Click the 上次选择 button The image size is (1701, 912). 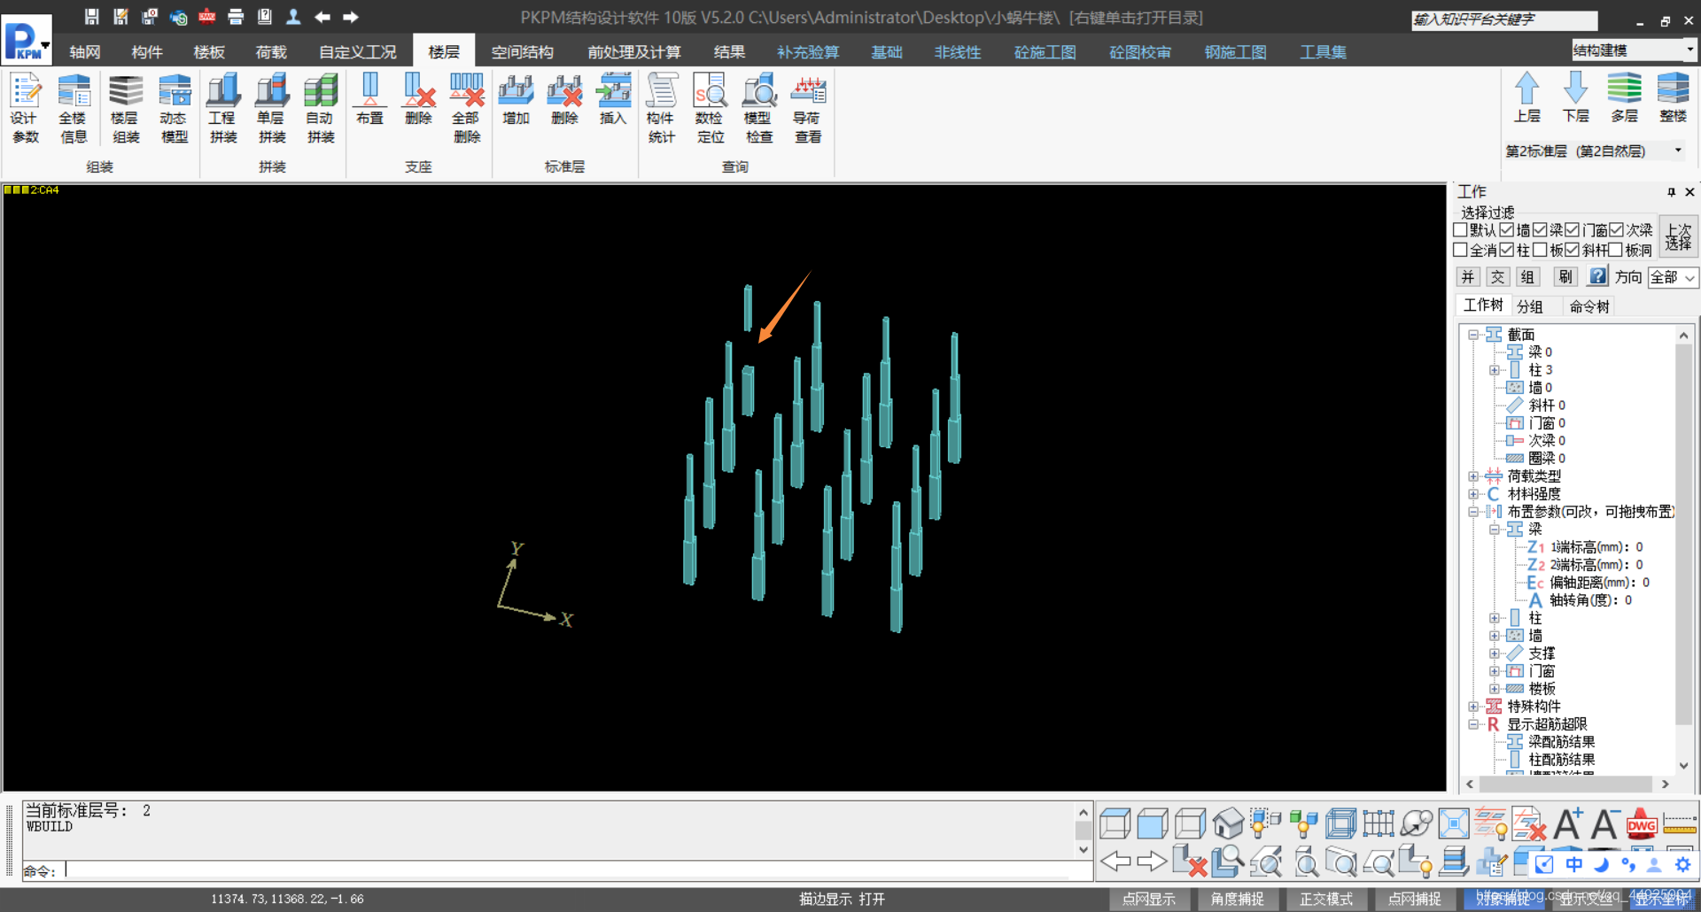click(x=1678, y=236)
